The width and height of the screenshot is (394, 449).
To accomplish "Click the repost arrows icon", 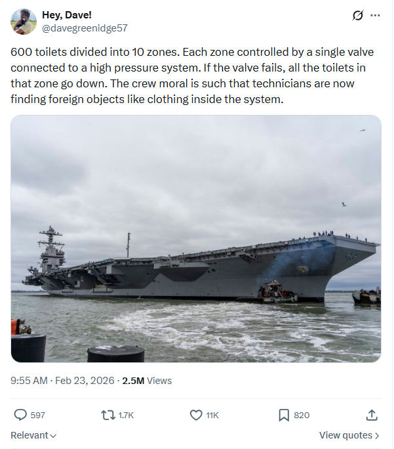I will [x=107, y=415].
